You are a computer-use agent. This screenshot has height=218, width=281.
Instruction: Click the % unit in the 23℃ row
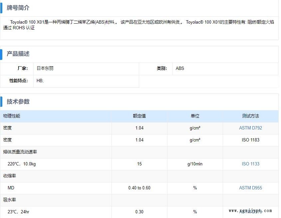[195, 212]
